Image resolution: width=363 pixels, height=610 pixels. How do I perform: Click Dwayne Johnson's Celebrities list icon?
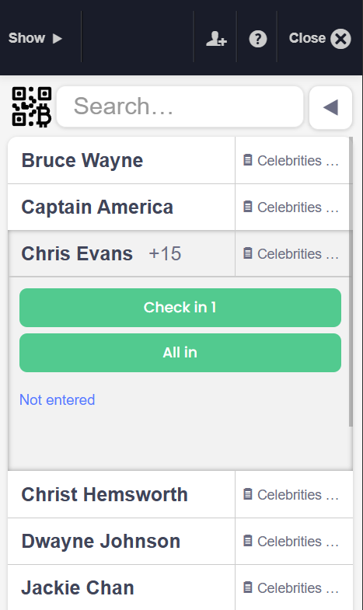click(248, 541)
